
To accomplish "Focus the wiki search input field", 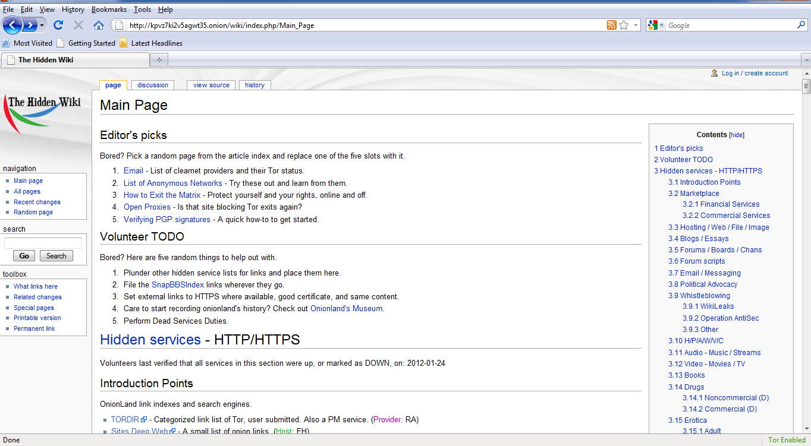I will pos(43,243).
